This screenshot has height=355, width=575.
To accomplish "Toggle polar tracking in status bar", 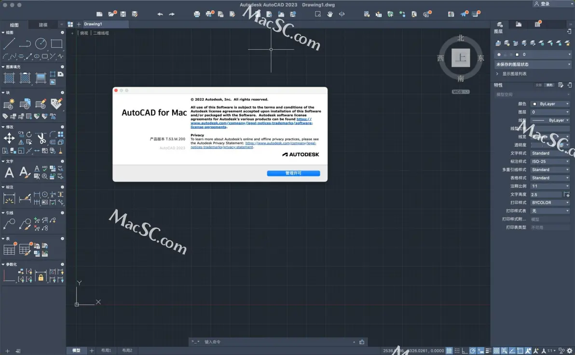I will 473,351.
